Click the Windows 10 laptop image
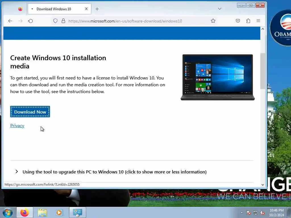The height and width of the screenshot is (218, 291). (217, 77)
